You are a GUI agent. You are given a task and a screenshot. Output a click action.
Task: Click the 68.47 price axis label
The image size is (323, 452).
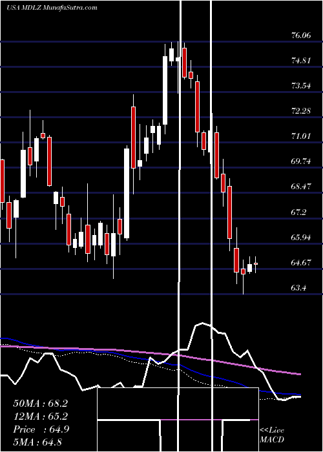301,187
